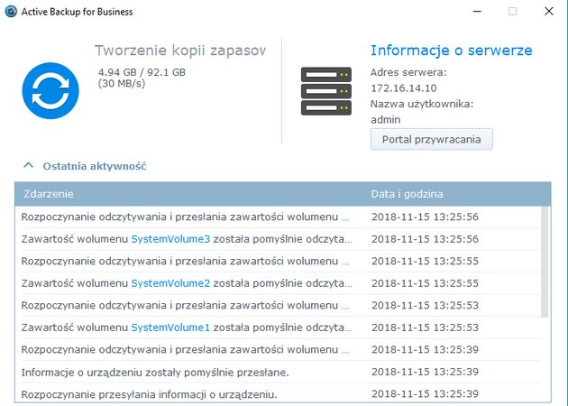This screenshot has height=406, width=568.
Task: Close the Active Backup for Business window
Action: coord(549,11)
